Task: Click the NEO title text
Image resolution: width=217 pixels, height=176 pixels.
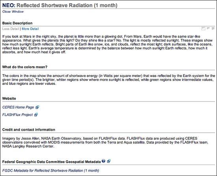Action: (9, 5)
